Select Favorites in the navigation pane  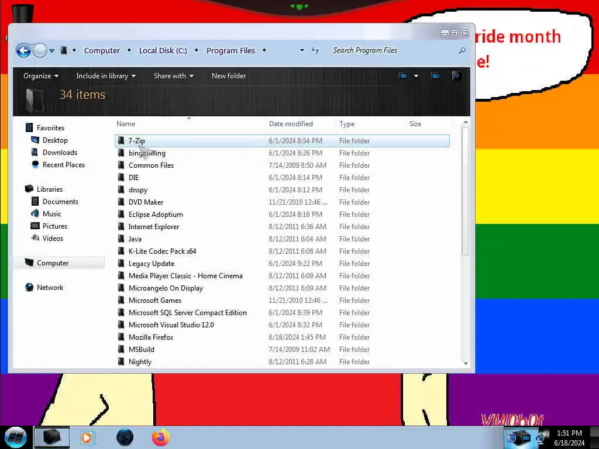tap(50, 128)
